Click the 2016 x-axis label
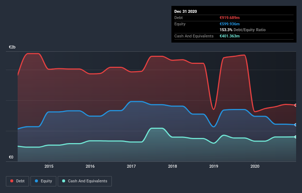 click(x=90, y=166)
